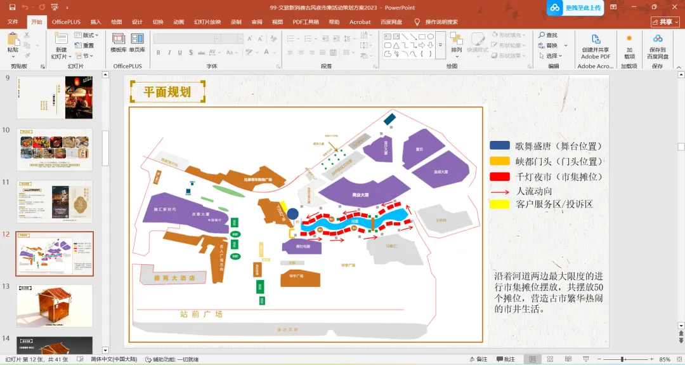Click the Share (共享) button
Viewport: 685px width, 365px height.
[x=666, y=22]
